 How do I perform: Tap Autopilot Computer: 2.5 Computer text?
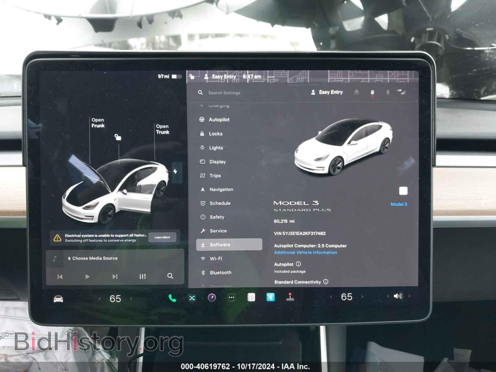310,246
